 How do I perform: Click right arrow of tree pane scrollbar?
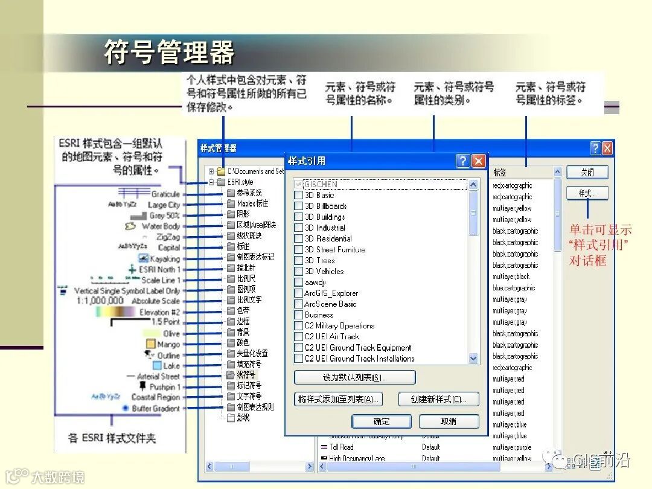[309, 467]
